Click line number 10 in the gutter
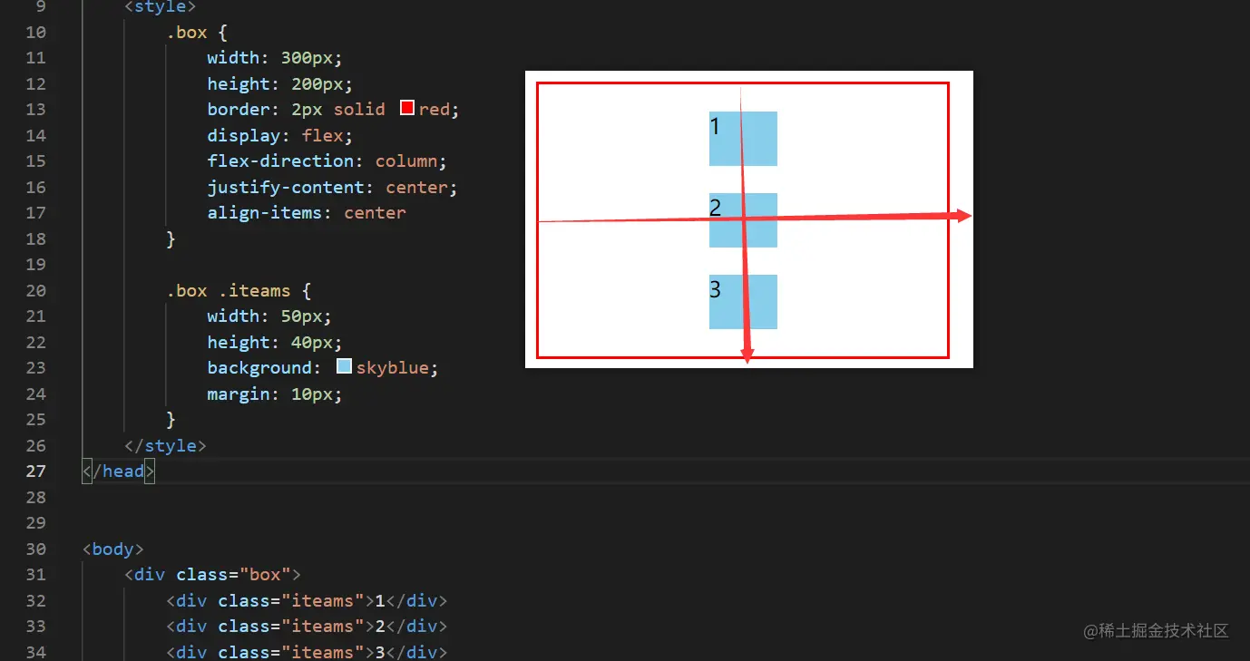Screen dimensions: 1250x661 coord(35,32)
